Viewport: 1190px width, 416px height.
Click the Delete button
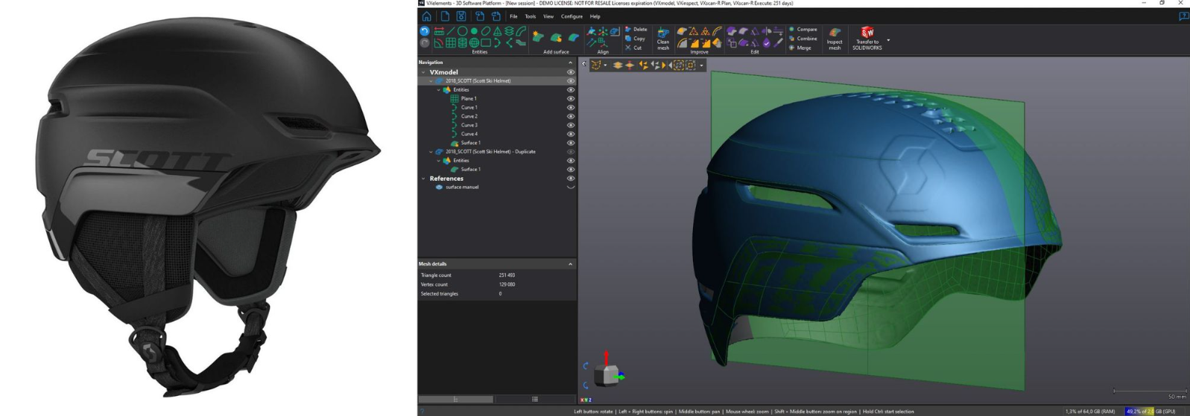coord(639,30)
